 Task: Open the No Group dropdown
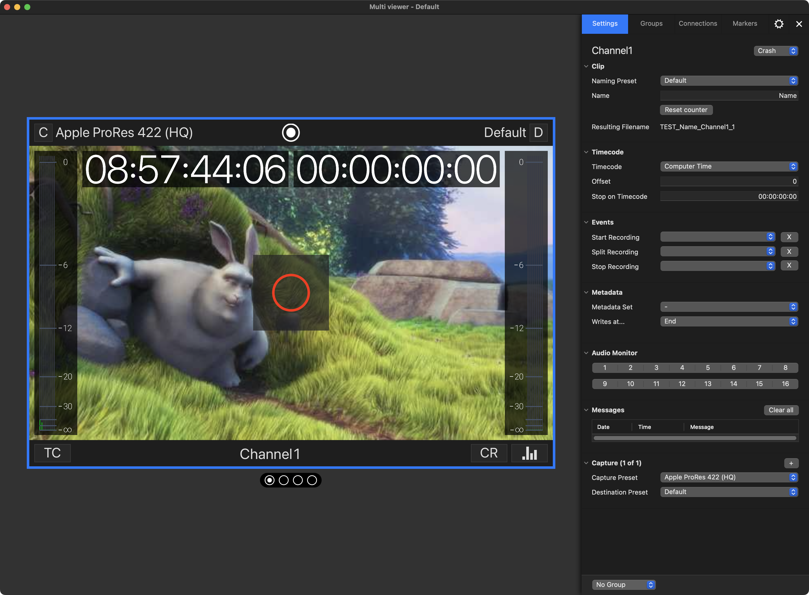click(624, 585)
